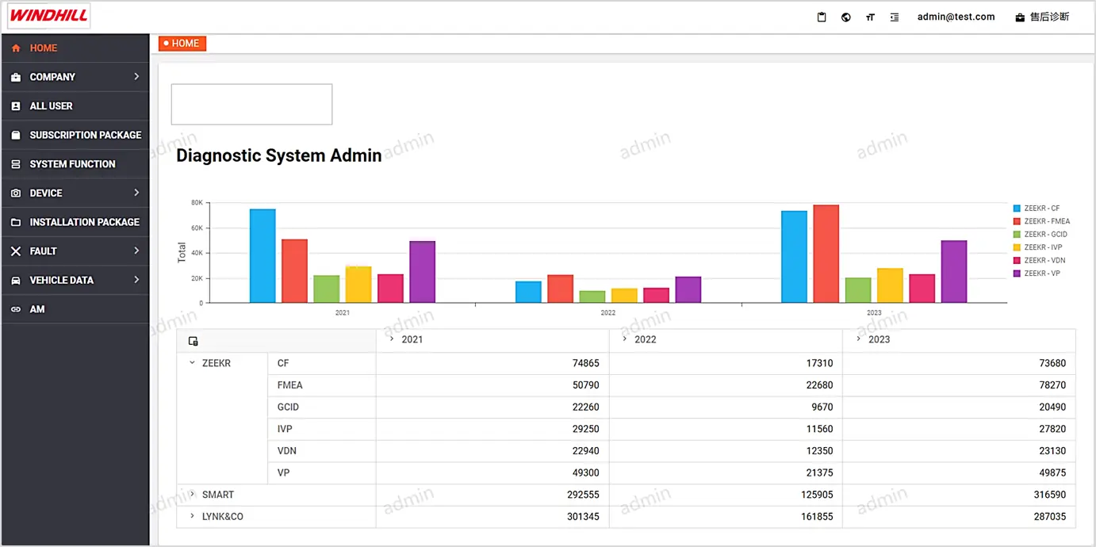Click the VDN row label
This screenshot has width=1096, height=547.
(287, 450)
